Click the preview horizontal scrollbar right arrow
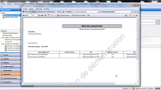Screen dimensions: 161x90 [x=136, y=83]
